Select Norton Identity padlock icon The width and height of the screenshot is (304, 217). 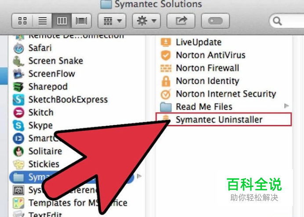[x=166, y=81]
